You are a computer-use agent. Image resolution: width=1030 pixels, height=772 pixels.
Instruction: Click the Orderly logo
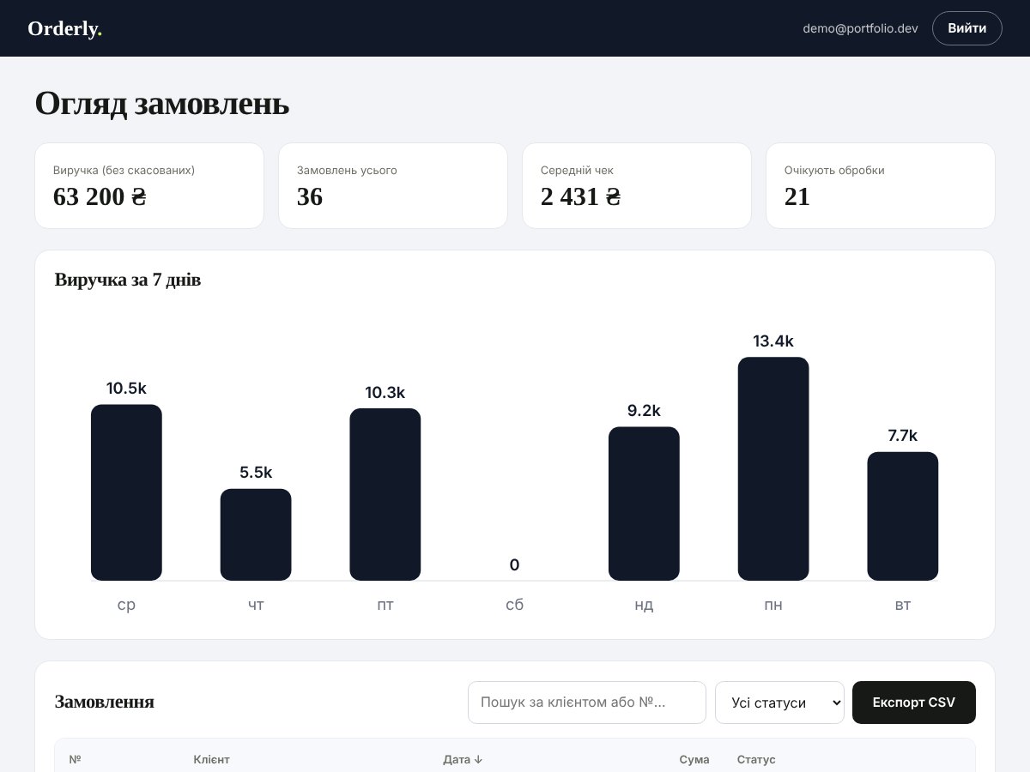(65, 28)
